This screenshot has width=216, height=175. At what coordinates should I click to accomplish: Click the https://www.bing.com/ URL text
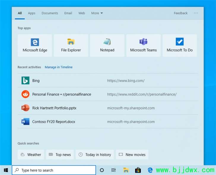pyautogui.click(x=126, y=81)
